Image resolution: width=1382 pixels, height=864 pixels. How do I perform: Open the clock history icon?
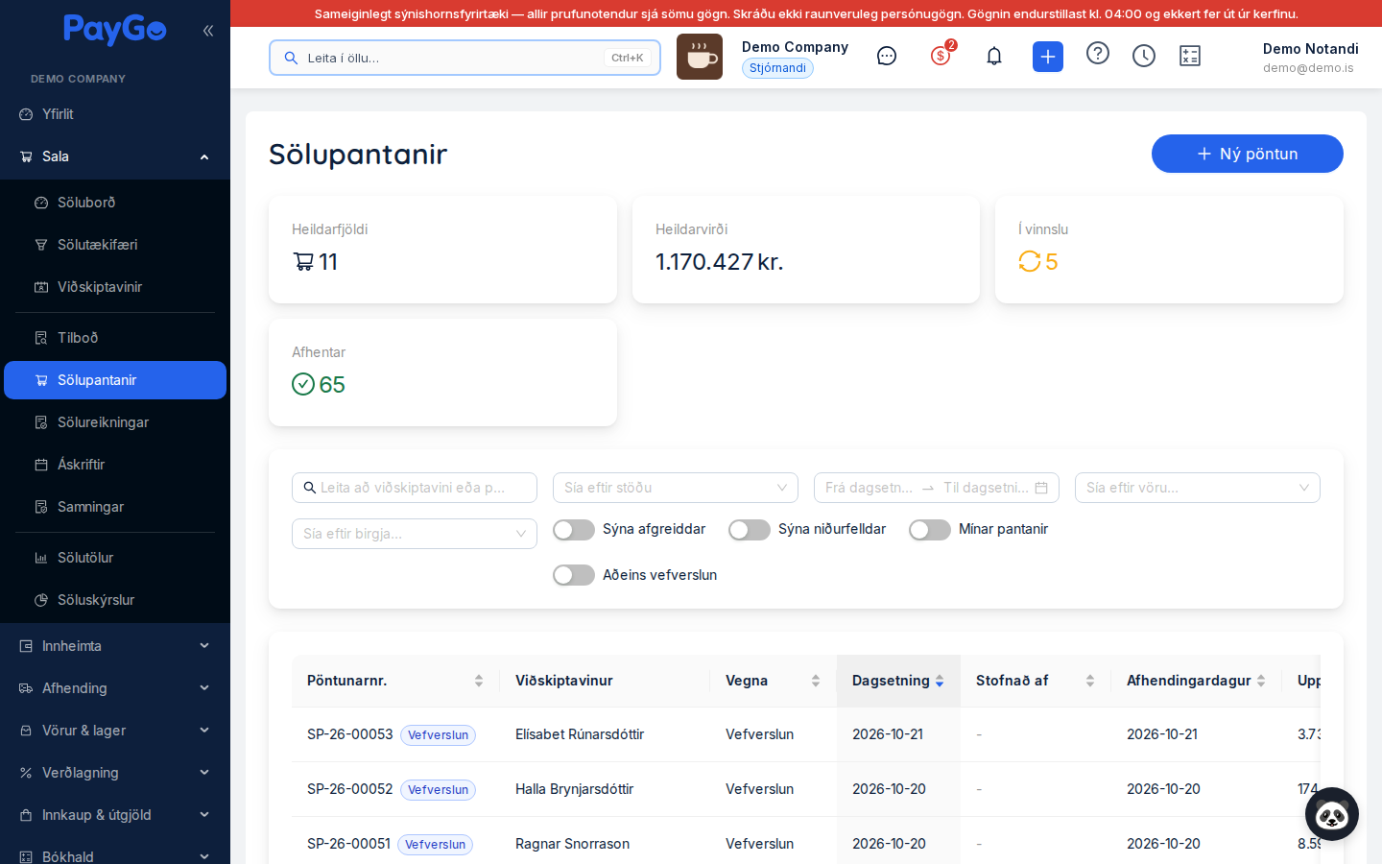pos(1144,57)
